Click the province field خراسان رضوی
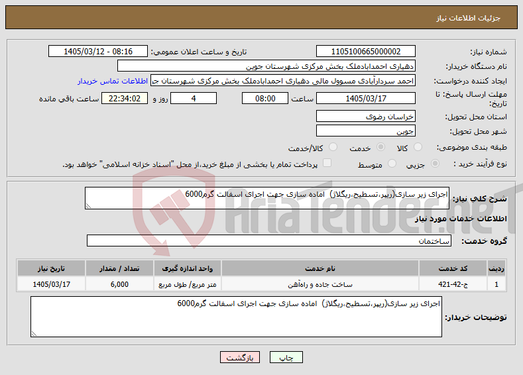Viewport: 523px width, 375px height. (x=365, y=116)
